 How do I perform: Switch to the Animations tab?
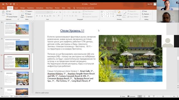click(40, 8)
